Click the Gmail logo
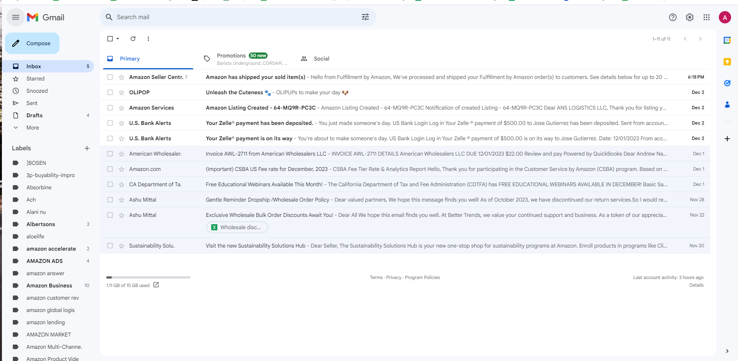 [46, 17]
